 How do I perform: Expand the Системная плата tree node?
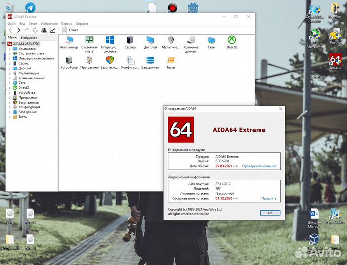pyautogui.click(x=9, y=53)
